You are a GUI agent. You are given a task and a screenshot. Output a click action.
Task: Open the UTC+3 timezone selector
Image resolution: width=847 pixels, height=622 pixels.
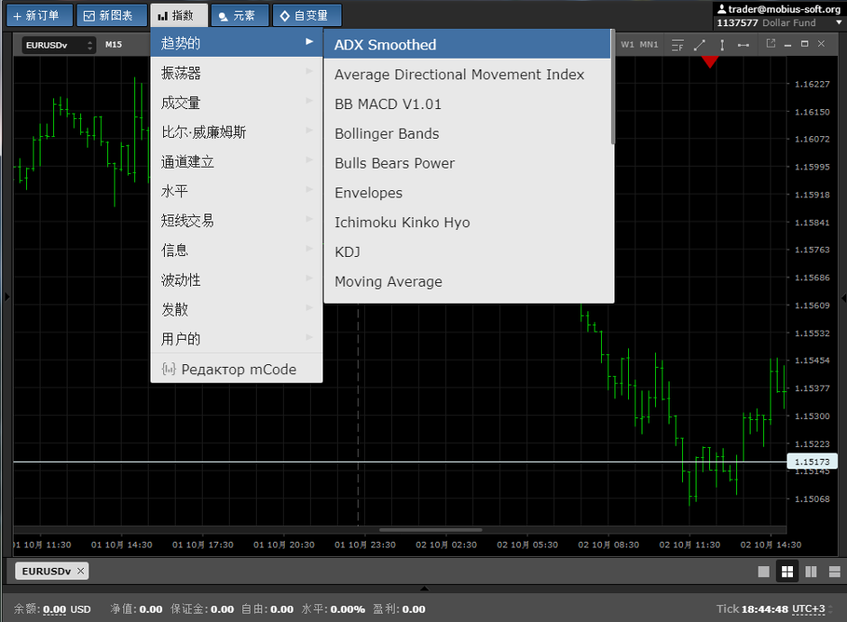tap(808, 609)
